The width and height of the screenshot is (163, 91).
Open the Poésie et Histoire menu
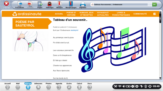click(x=71, y=14)
